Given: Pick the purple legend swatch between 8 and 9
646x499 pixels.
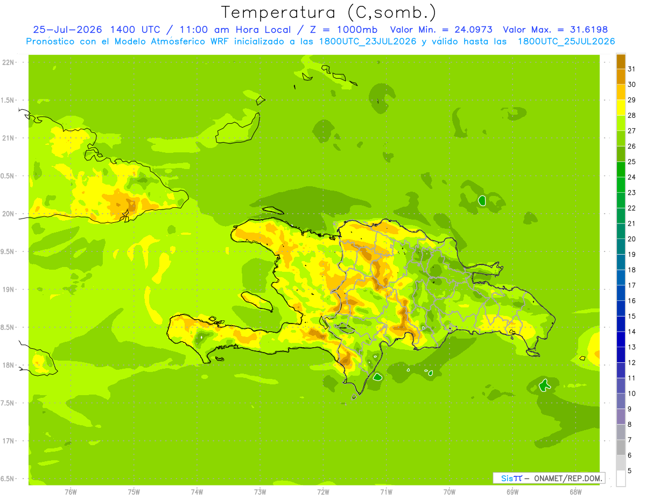Looking at the screenshot, I should (x=621, y=417).
